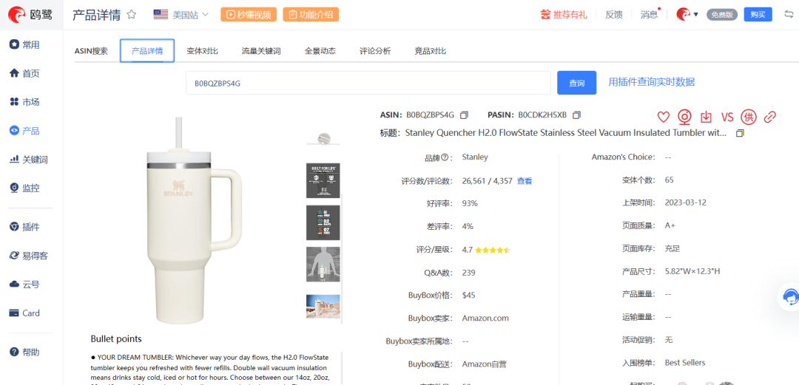
Task: Click the Bullet points heading
Action: (x=116, y=338)
